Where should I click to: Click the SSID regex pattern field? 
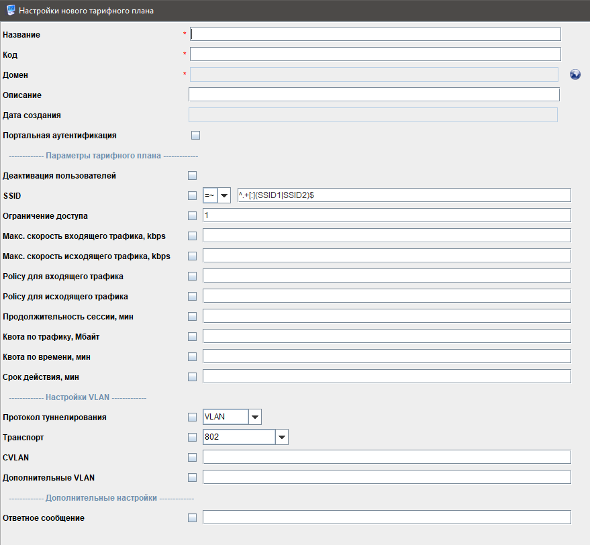coord(404,195)
